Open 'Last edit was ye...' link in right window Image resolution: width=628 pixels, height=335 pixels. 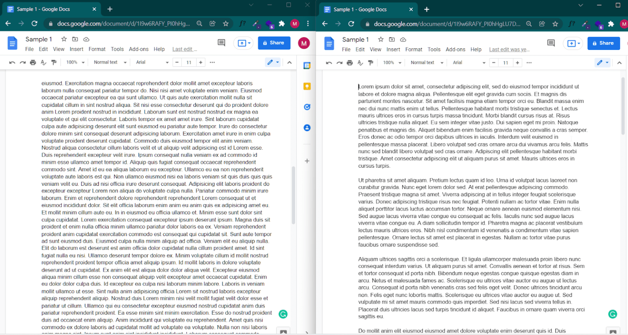509,49
